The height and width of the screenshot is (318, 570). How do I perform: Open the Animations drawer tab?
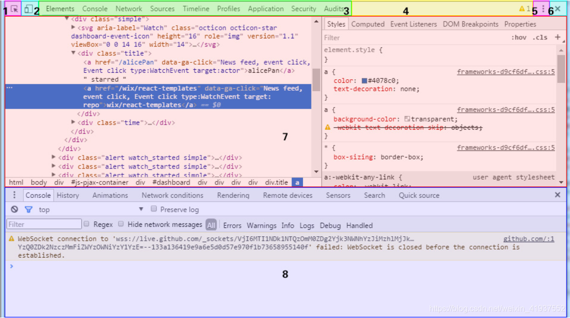pyautogui.click(x=110, y=195)
